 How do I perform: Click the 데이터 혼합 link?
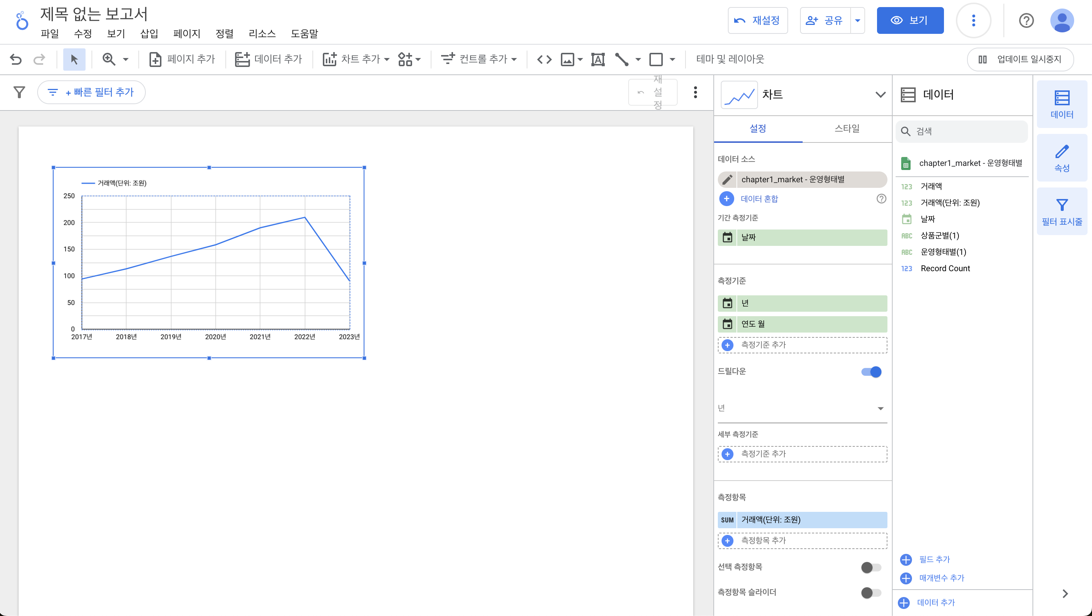click(x=759, y=199)
